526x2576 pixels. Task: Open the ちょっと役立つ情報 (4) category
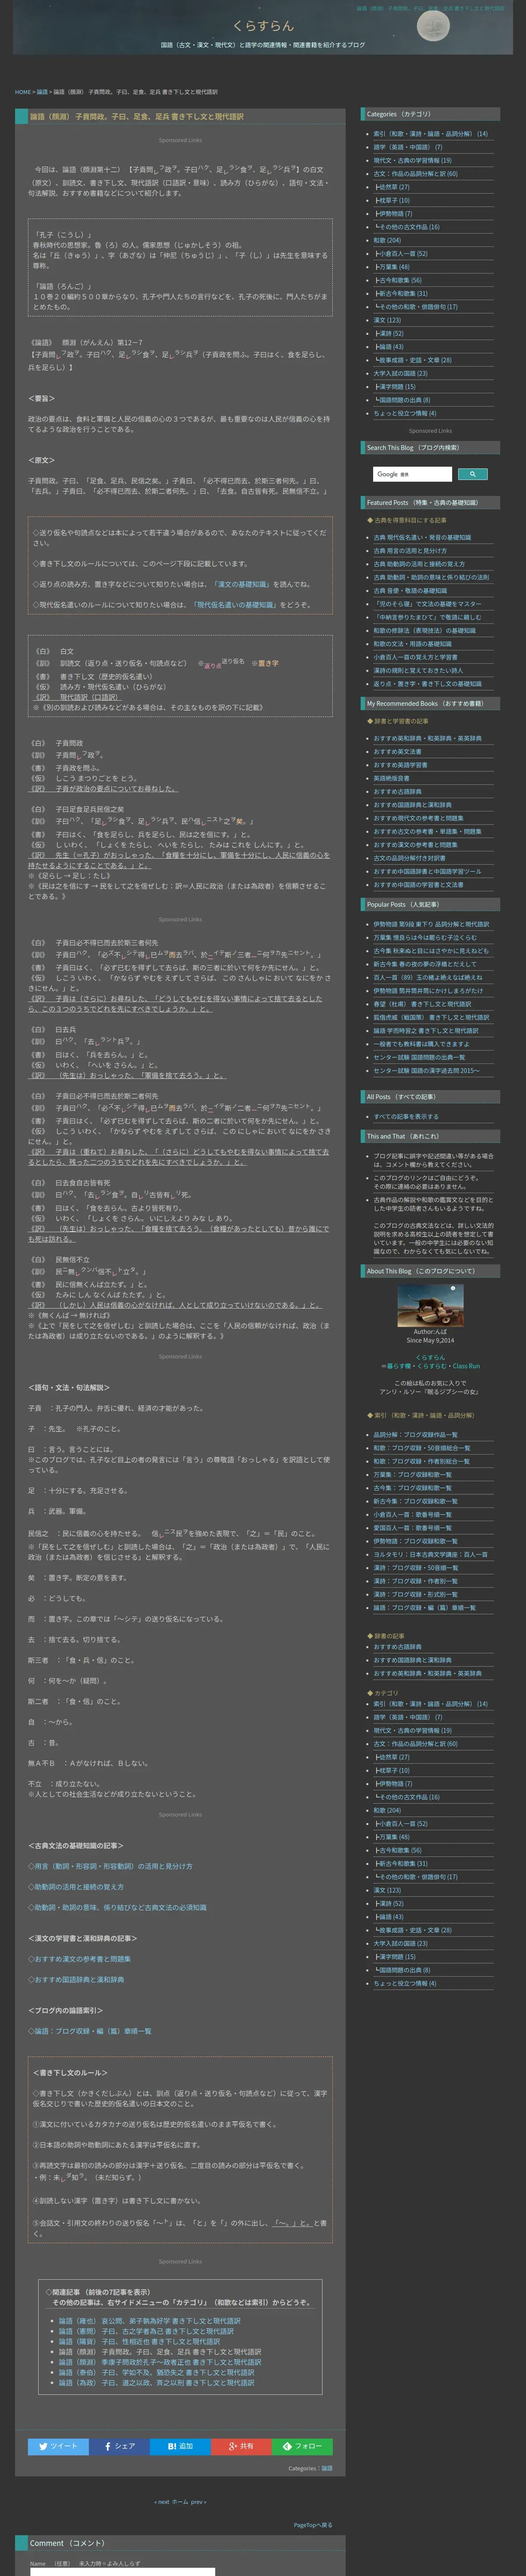point(404,413)
